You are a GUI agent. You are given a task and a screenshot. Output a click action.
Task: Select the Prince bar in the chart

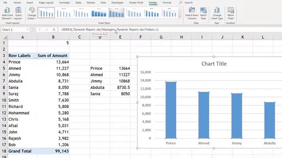coord(171,110)
